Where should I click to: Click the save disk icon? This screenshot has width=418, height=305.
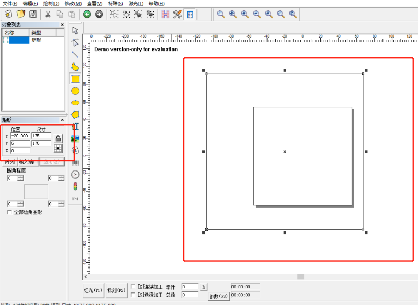33,14
